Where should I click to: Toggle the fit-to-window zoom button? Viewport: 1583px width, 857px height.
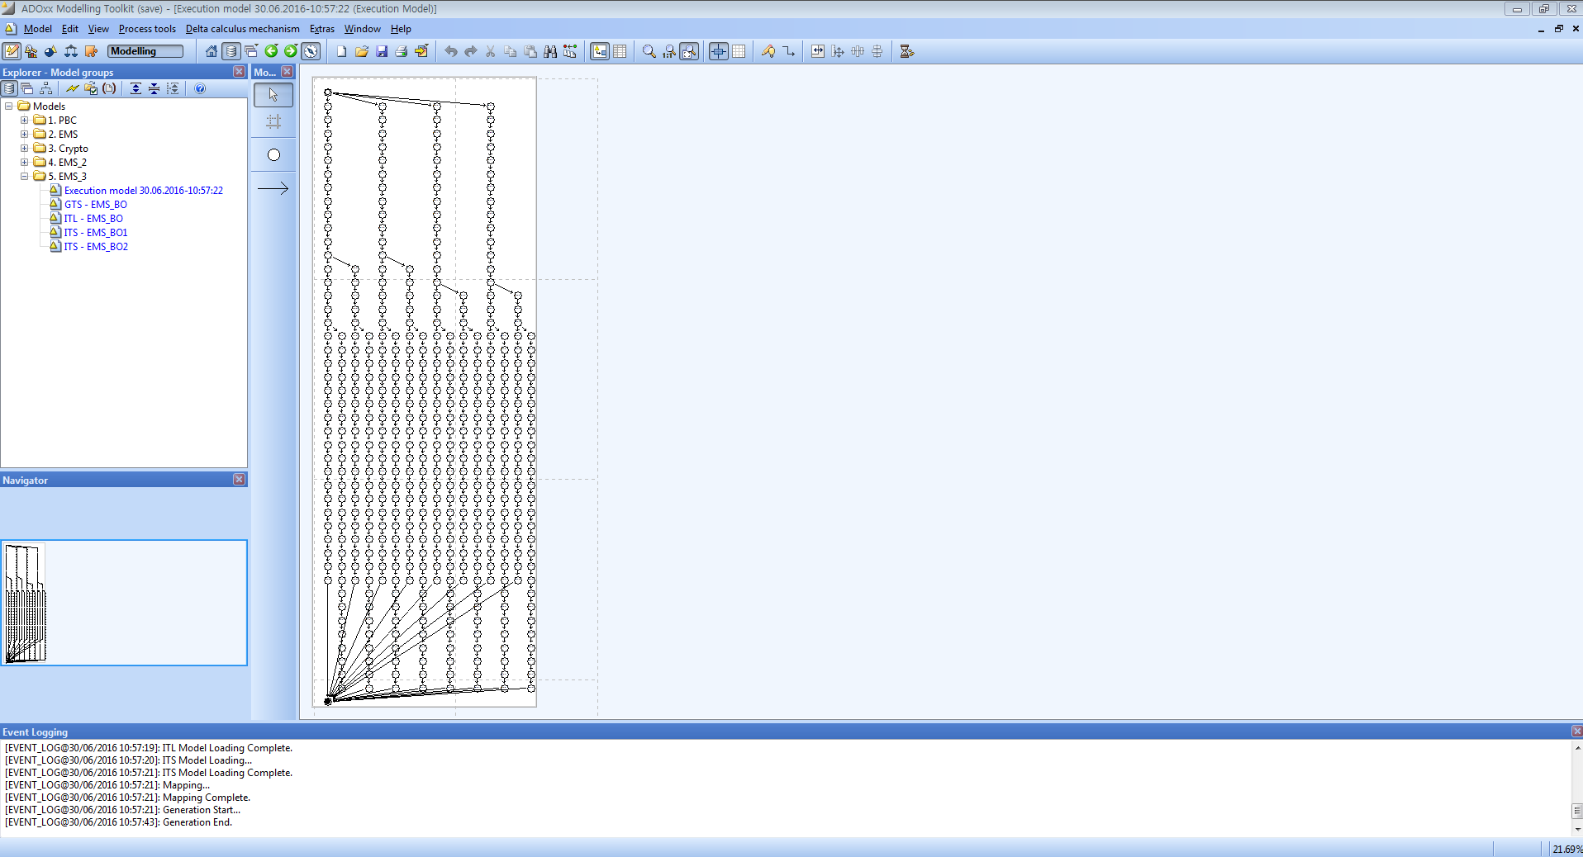pos(689,51)
